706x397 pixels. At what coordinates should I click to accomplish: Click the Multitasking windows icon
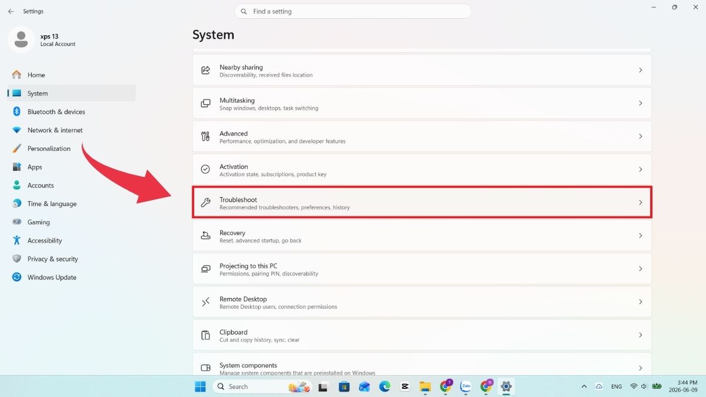[205, 104]
